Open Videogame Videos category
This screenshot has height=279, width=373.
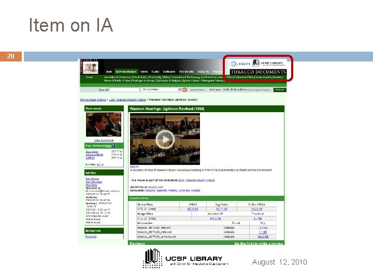[x=212, y=81]
